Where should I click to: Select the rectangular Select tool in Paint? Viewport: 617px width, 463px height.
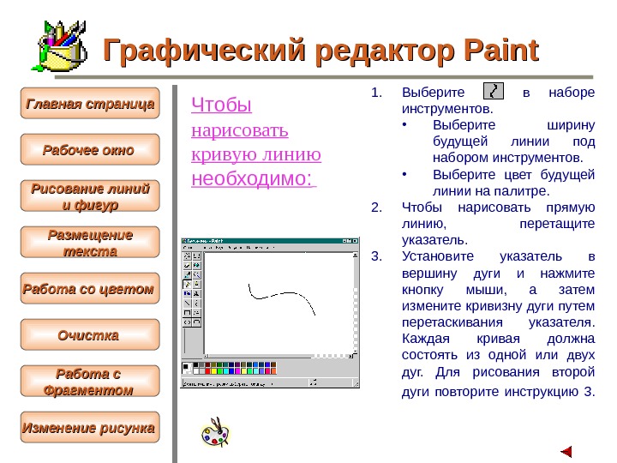(x=196, y=256)
